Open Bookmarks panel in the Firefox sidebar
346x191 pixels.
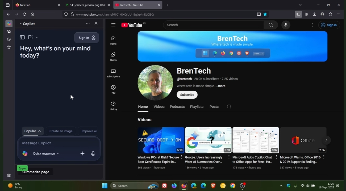click(9, 47)
